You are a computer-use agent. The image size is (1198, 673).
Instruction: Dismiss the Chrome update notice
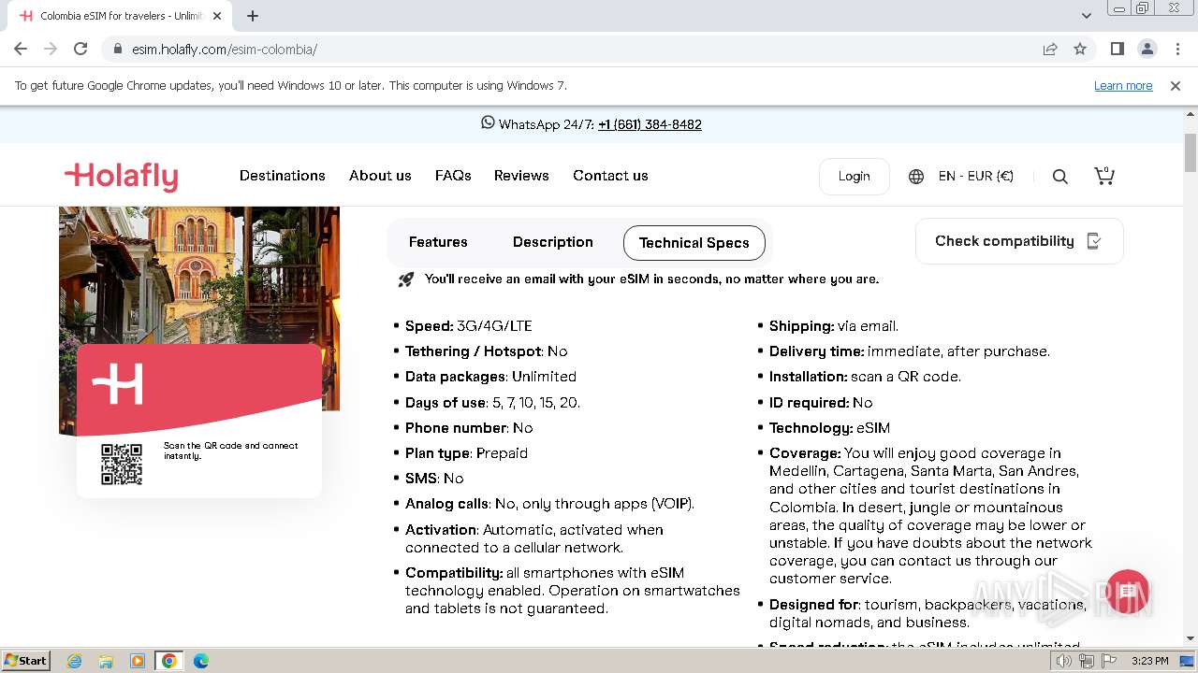[x=1176, y=85]
